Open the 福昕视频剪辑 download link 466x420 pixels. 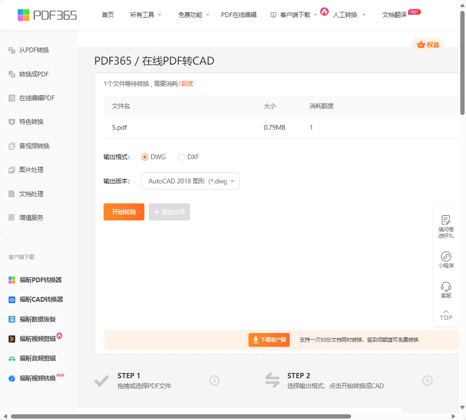click(38, 339)
